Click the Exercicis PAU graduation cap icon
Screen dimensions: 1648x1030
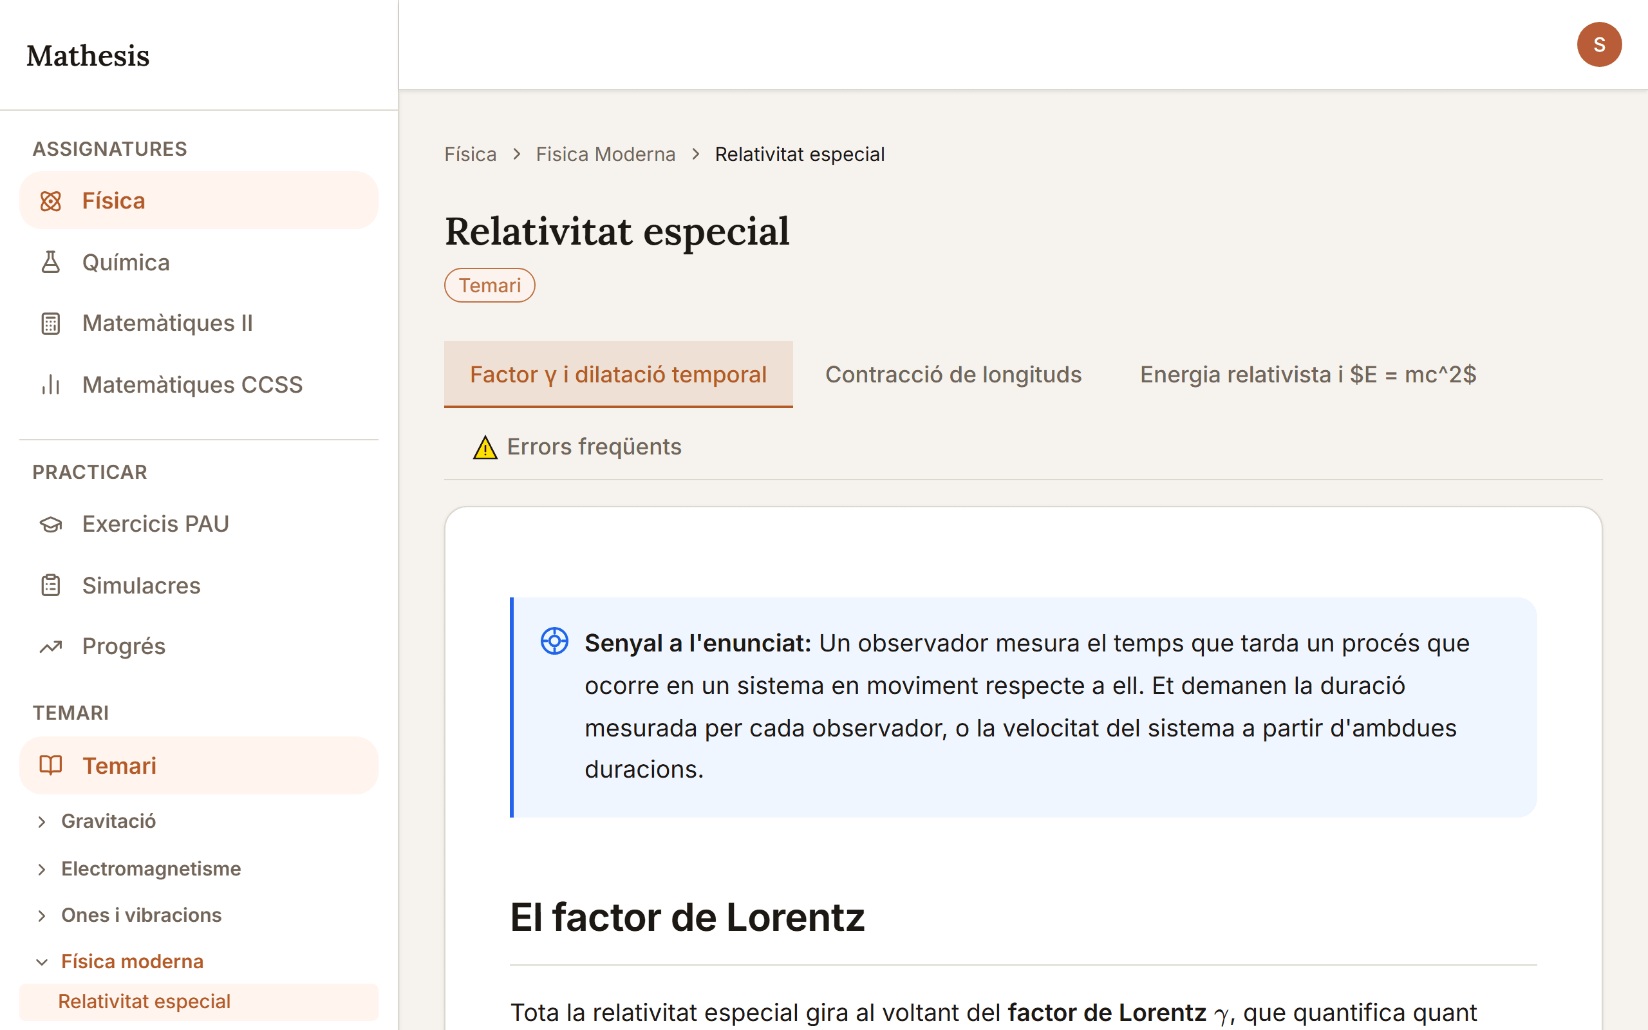(51, 524)
